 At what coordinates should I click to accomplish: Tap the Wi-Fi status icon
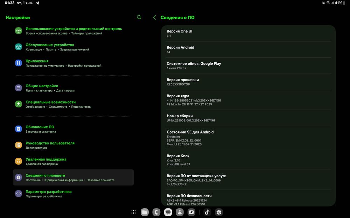(328, 3)
